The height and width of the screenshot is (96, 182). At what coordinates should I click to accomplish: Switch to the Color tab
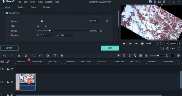click(x=34, y=7)
